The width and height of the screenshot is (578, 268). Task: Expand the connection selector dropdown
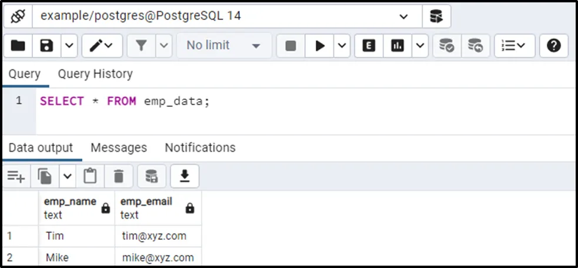[x=403, y=16]
